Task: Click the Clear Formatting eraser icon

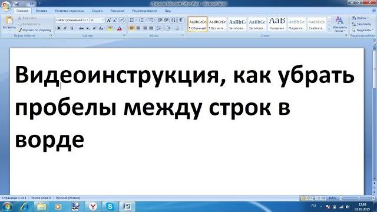Action: [x=122, y=20]
